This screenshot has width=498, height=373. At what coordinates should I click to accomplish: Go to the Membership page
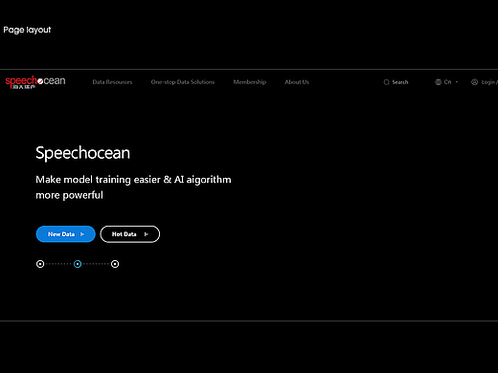pyautogui.click(x=250, y=82)
